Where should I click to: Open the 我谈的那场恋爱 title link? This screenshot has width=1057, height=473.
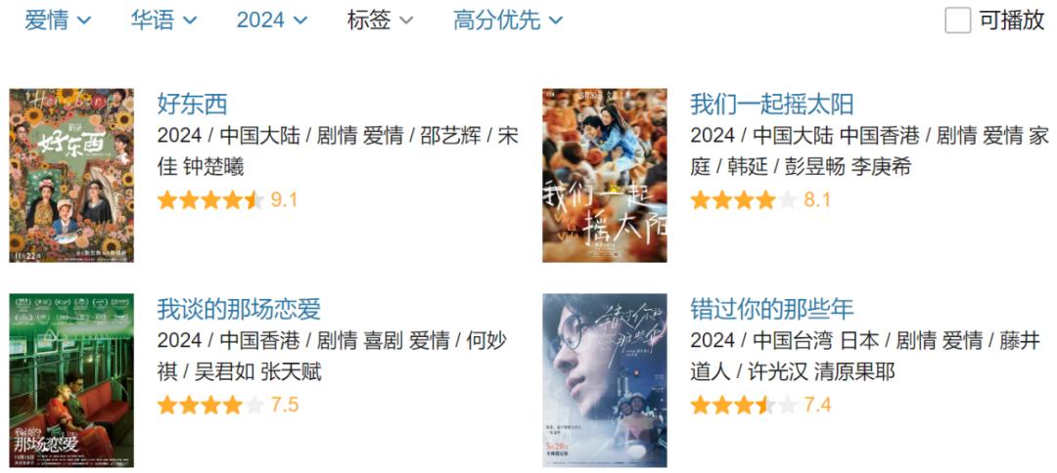click(239, 309)
